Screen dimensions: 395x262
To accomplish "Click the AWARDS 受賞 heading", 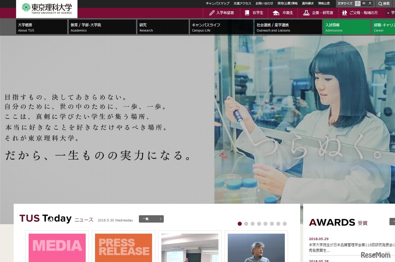I will coord(338,222).
